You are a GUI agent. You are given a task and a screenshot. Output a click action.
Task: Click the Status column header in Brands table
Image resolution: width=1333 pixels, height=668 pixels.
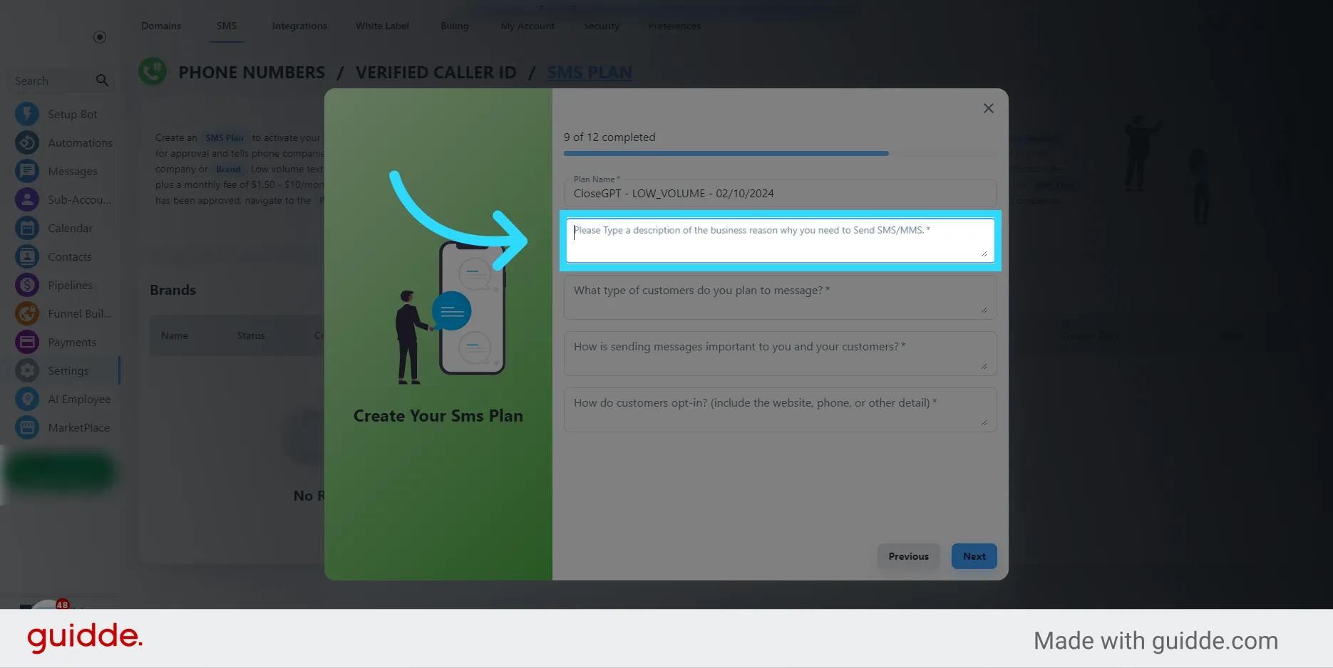pos(251,335)
